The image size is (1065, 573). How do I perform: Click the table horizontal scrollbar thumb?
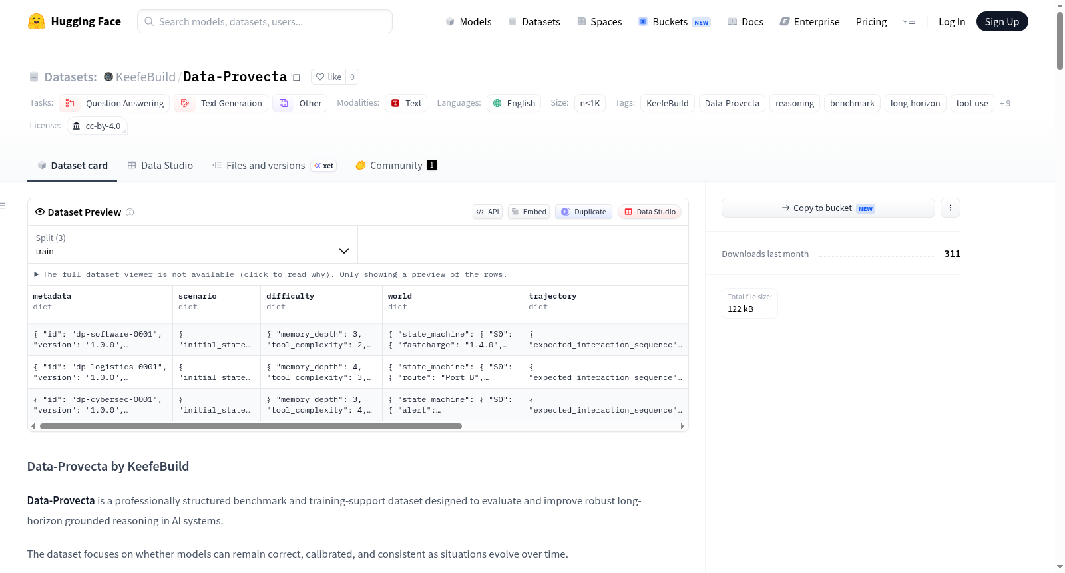tap(251, 426)
